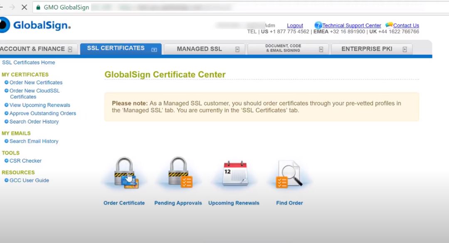
Task: Click the browser forward arrow
Action: (12, 7)
